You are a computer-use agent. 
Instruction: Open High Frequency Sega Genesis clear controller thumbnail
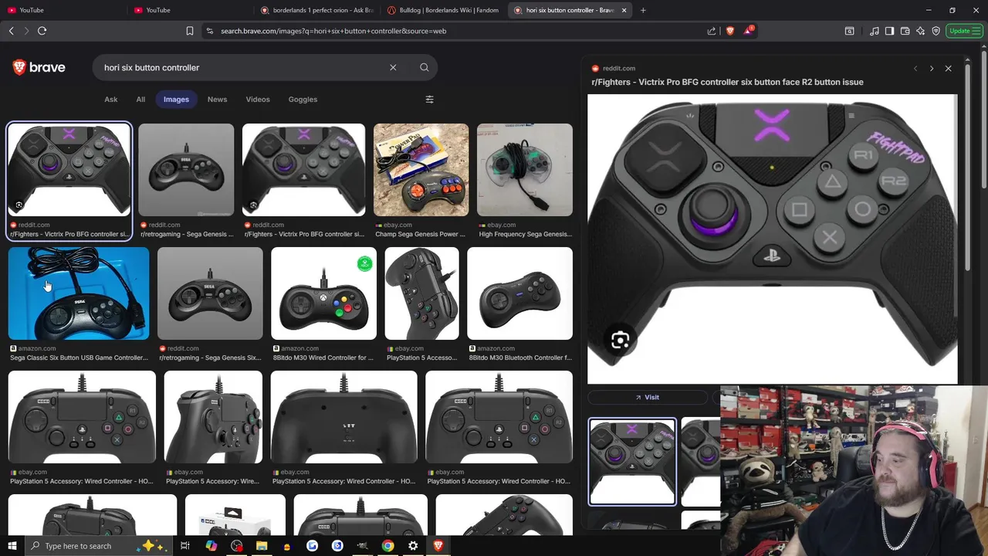tap(525, 170)
